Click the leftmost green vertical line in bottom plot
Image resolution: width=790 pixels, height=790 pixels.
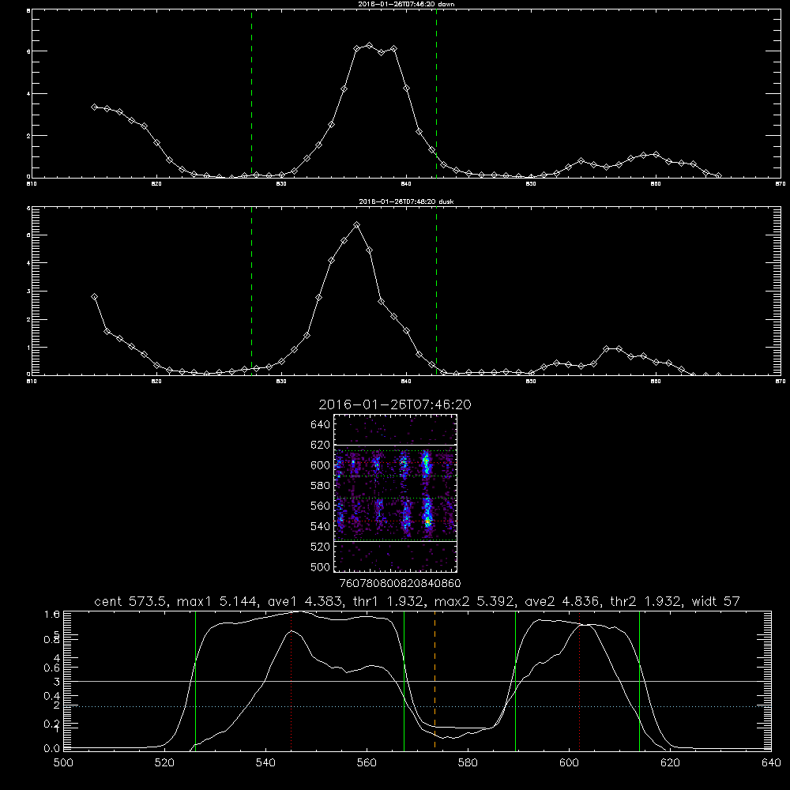pyautogui.click(x=195, y=680)
